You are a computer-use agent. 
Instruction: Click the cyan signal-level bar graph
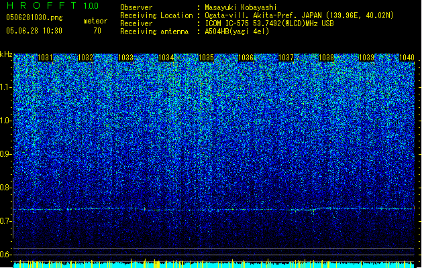click(x=214, y=264)
